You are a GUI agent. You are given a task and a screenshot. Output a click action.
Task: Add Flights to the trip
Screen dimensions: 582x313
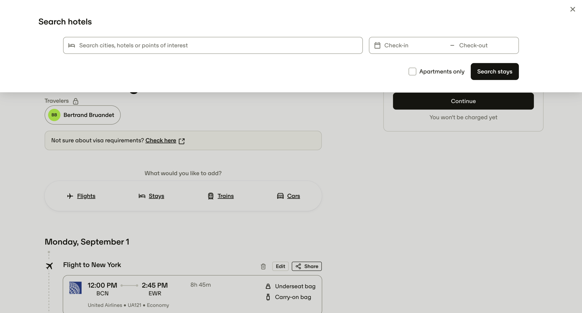86,196
